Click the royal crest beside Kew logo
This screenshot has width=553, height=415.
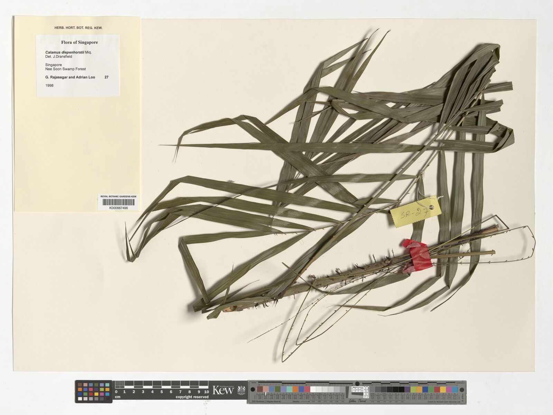241,390
